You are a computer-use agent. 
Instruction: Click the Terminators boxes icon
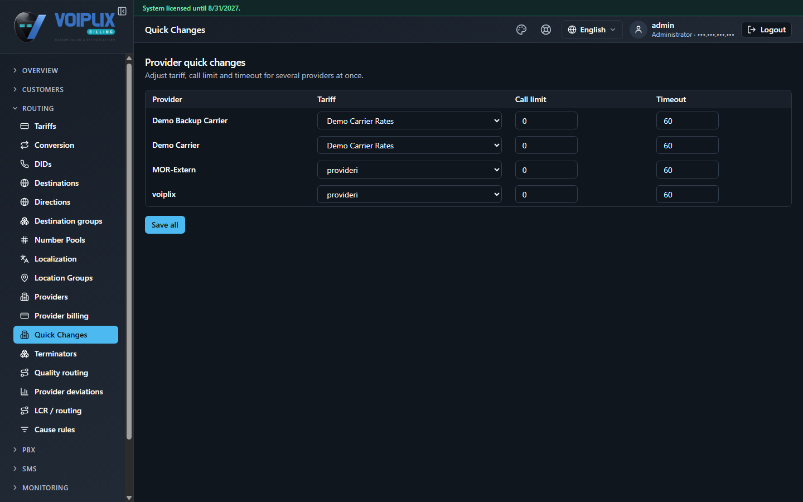click(x=25, y=354)
